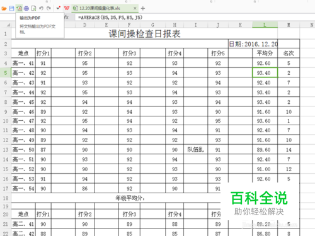Image resolution: width=315 pixels, height=236 pixels.
Task: Switch to the 12.20 .xls document tab
Action: (x=100, y=8)
